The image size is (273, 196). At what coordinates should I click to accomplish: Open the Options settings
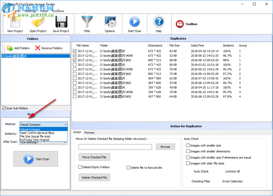[x=110, y=24]
